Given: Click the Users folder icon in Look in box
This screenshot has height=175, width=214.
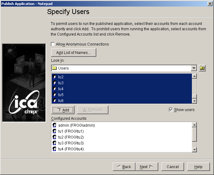Looking at the screenshot, I should (x=55, y=68).
